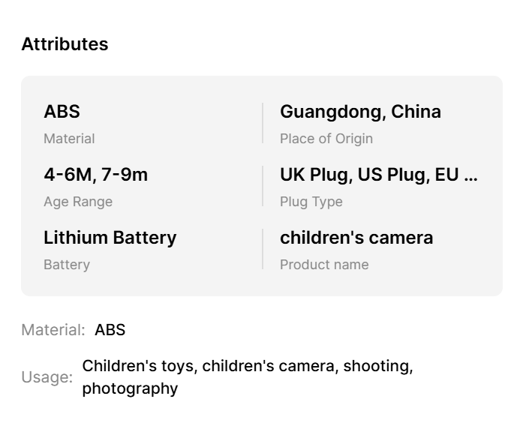Click the Place of Origin label
Viewport: 523px width, 441px height.
click(x=326, y=139)
